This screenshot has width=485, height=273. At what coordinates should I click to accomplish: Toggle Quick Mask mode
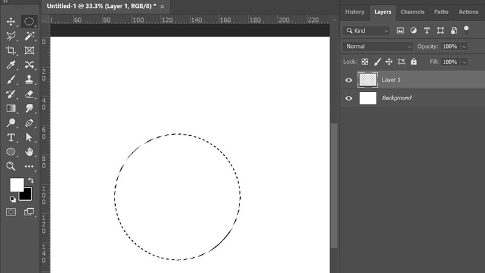pos(11,212)
